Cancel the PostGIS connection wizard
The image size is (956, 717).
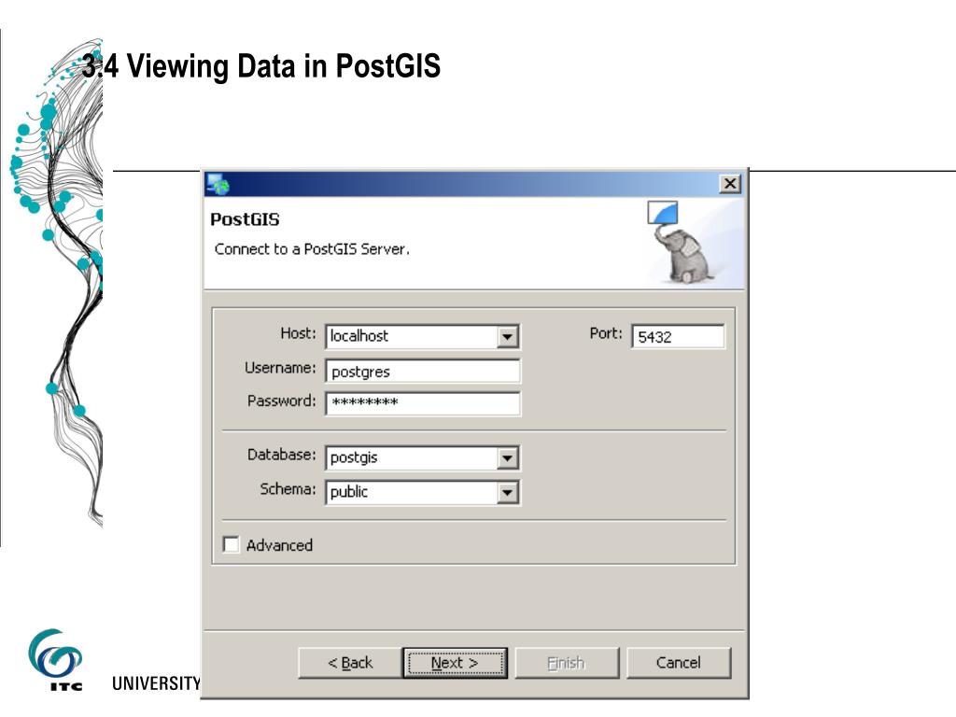pos(679,663)
